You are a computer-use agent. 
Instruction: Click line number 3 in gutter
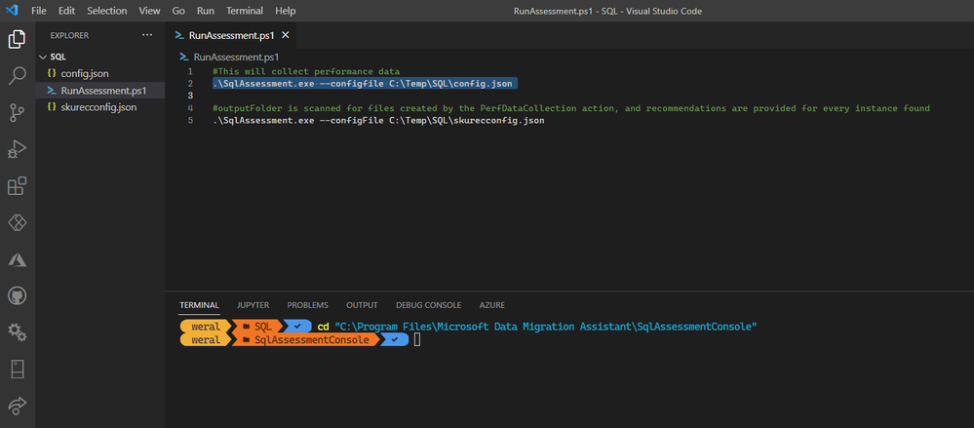point(190,96)
